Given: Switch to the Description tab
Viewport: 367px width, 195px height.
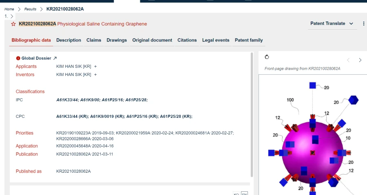Looking at the screenshot, I should [69, 40].
